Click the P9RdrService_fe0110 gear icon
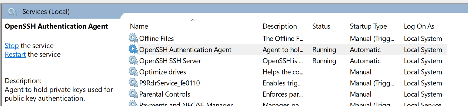Image resolution: width=468 pixels, height=106 pixels. click(x=133, y=83)
